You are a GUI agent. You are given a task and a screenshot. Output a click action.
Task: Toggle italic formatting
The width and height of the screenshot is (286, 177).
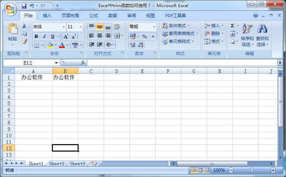click(x=44, y=36)
